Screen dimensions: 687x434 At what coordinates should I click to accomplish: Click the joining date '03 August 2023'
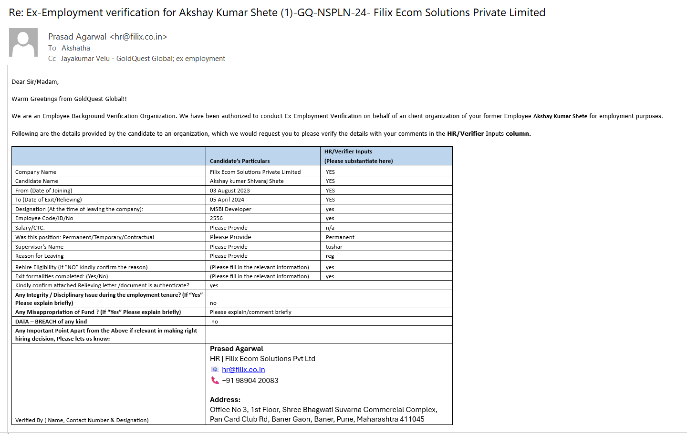pyautogui.click(x=230, y=191)
